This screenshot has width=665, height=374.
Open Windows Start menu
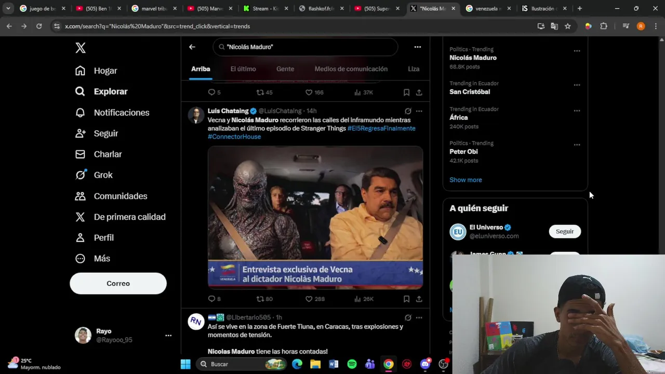185,364
